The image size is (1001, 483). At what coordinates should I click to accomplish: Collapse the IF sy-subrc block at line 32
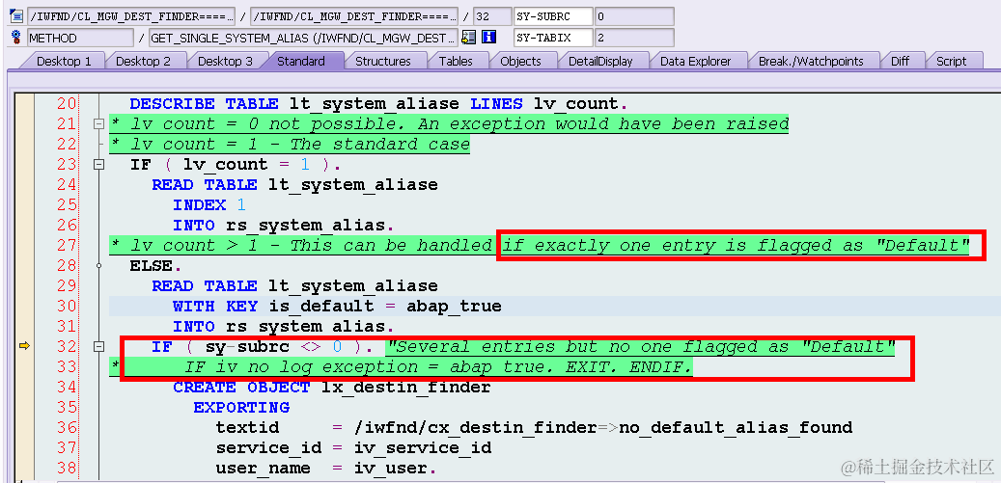point(99,347)
